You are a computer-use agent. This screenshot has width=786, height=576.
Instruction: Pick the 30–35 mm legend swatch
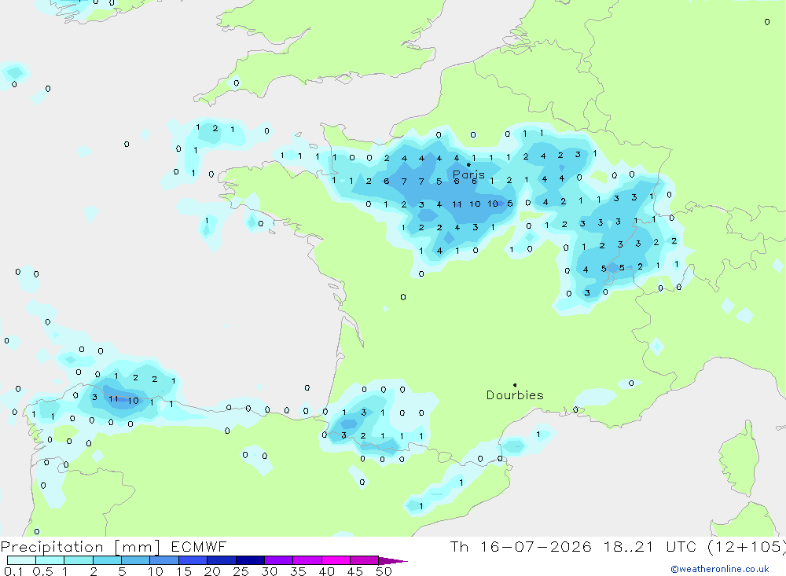(x=279, y=560)
